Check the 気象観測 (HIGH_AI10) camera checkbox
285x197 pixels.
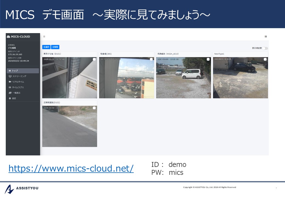pos(208,59)
